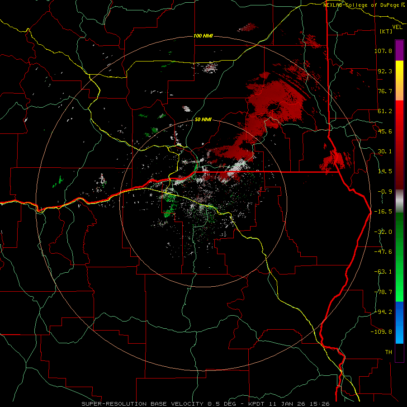Click the 50 NMI range ring label
Image resolution: width=407 pixels, height=407 pixels.
tap(203, 119)
